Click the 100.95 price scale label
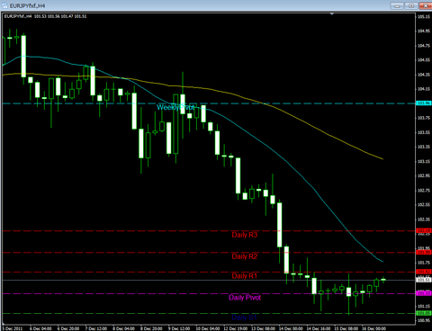Viewport: 432px width, 331px height. [424, 320]
